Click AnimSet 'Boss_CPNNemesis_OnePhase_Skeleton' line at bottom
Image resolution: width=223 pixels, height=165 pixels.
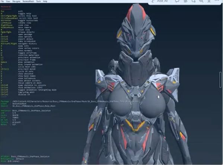[x=25, y=156]
